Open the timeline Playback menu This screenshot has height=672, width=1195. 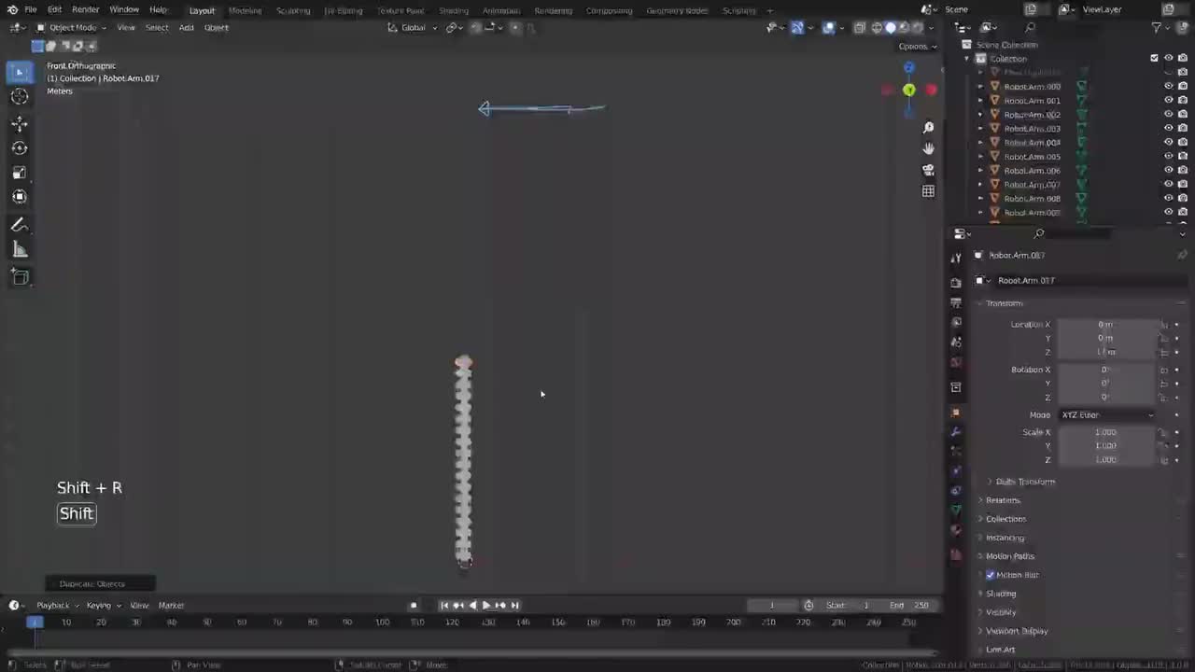56,606
